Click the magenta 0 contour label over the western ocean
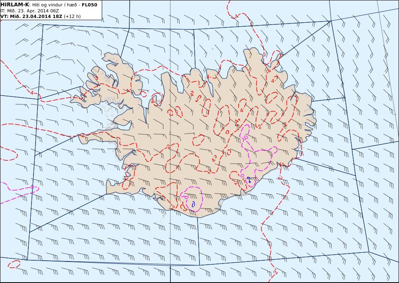This screenshot has height=283, width=399. coord(32,187)
